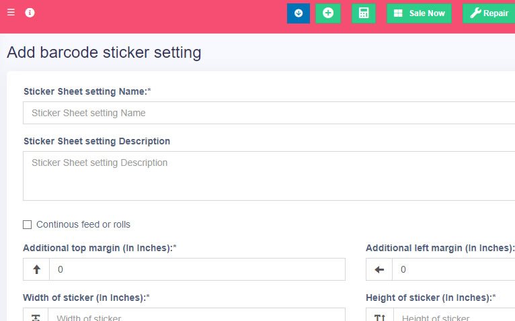The image size is (515, 321).
Task: Open the hamburger sidebar menu
Action: (11, 12)
